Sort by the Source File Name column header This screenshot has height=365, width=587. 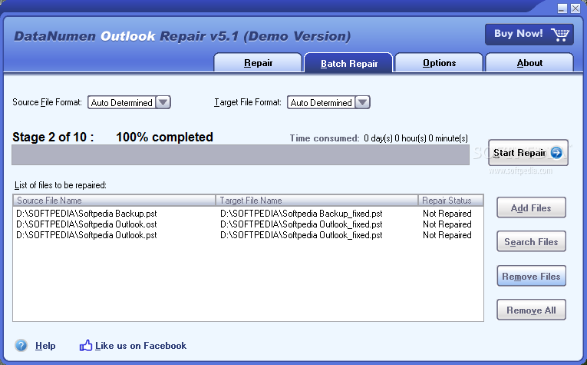pyautogui.click(x=114, y=200)
